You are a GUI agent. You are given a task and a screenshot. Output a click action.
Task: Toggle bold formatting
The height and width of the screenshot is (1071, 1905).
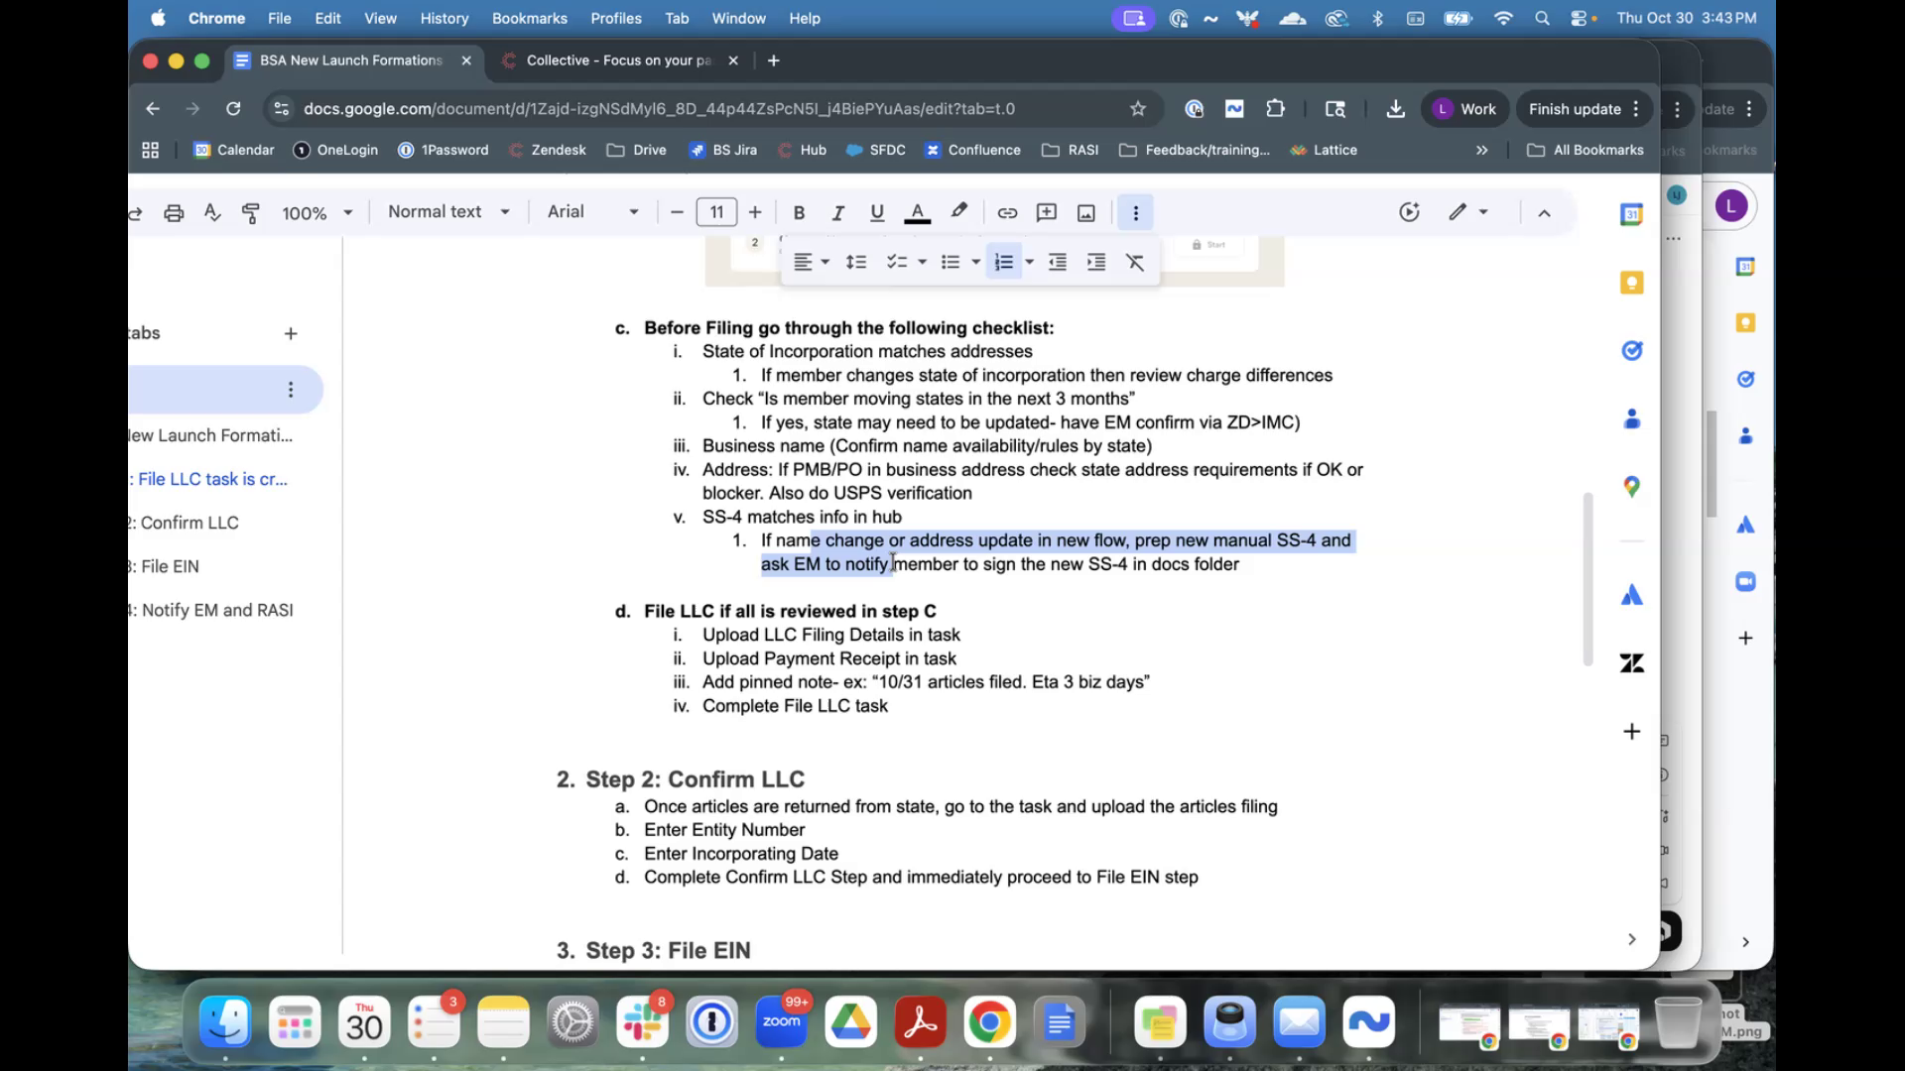799,212
